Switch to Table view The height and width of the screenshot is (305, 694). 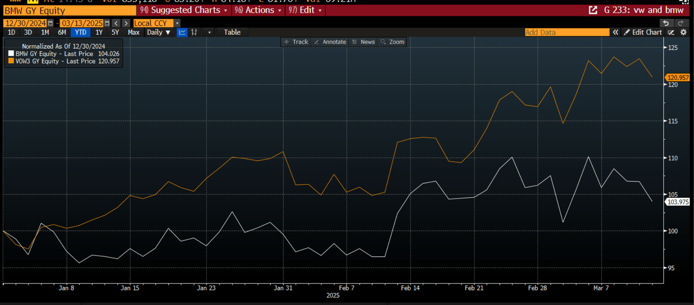232,32
